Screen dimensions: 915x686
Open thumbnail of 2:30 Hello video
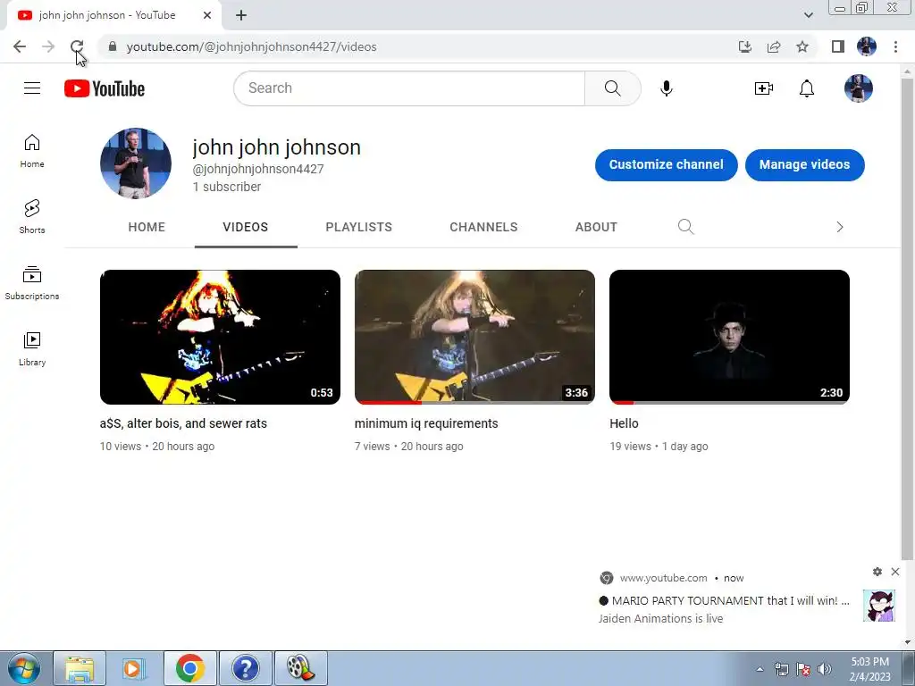[x=729, y=337]
